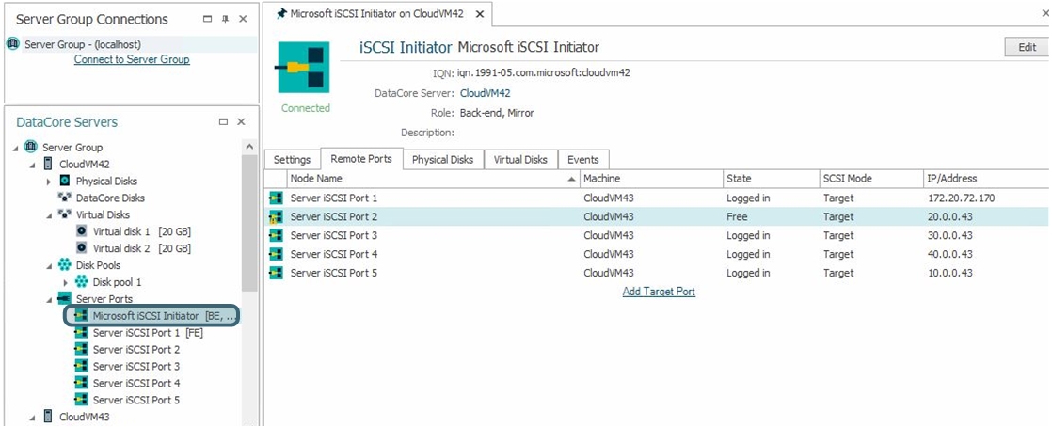Viewport: 1052px width, 427px height.
Task: Click the large iSCSI Initiator connected icon
Action: tap(305, 68)
